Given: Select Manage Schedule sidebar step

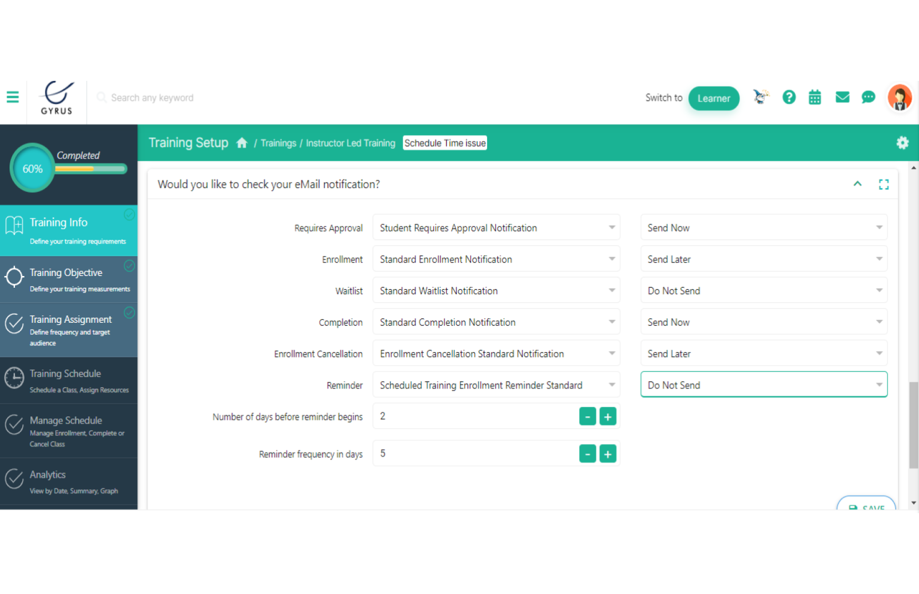Looking at the screenshot, I should (x=69, y=431).
